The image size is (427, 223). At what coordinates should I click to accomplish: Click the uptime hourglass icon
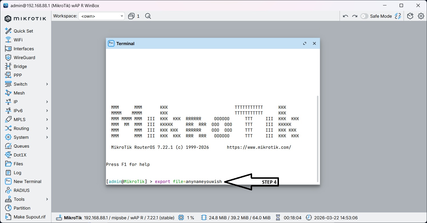click(278, 218)
